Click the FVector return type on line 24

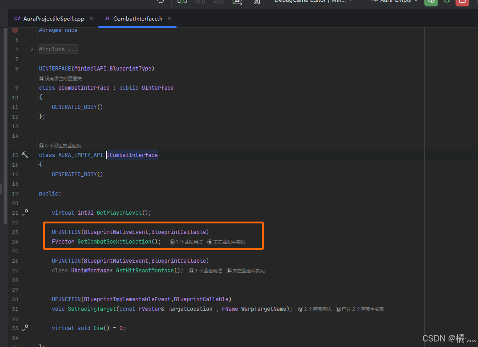(63, 241)
